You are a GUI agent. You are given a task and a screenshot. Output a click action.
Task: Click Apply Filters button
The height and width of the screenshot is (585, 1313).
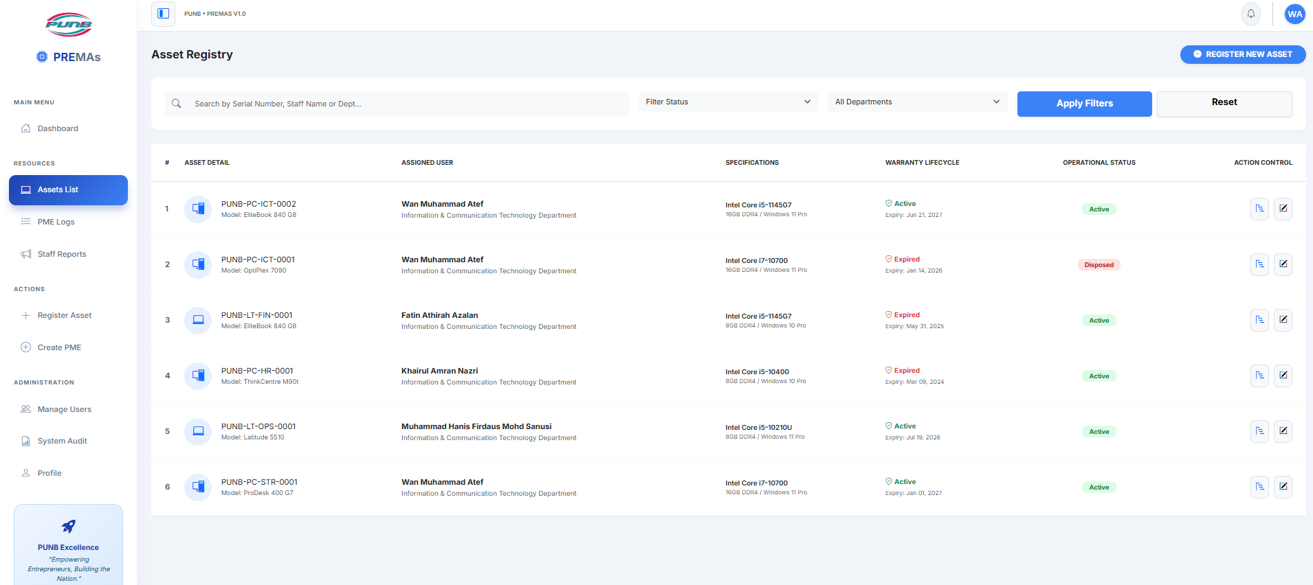point(1084,104)
